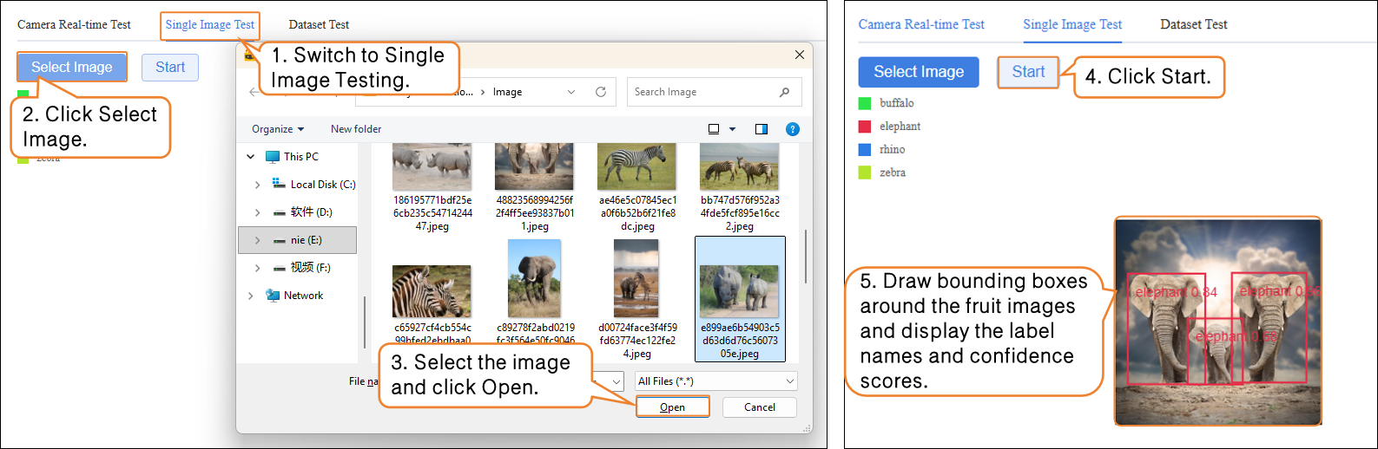Open the Organize dropdown menu
This screenshot has width=1378, height=449.
278,129
